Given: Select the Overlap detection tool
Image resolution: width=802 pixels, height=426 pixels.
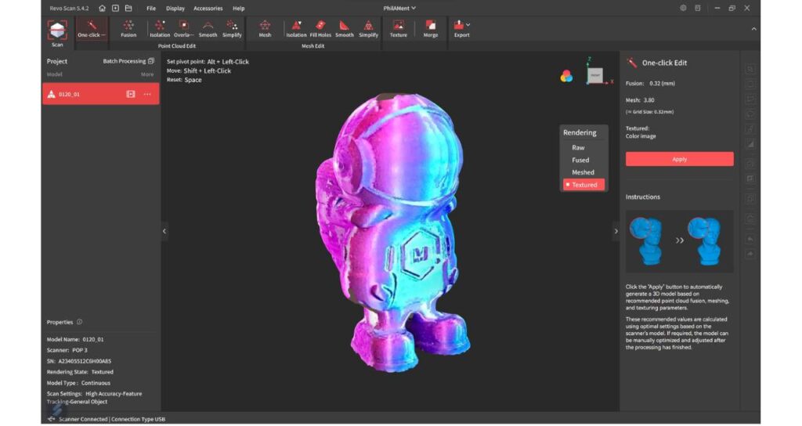Looking at the screenshot, I should (x=183, y=29).
